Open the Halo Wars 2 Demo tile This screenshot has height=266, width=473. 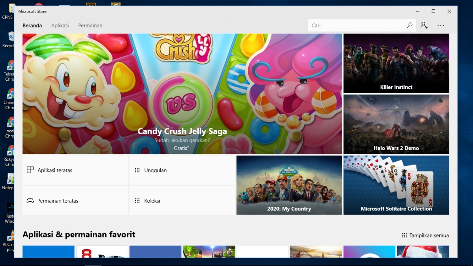point(396,124)
